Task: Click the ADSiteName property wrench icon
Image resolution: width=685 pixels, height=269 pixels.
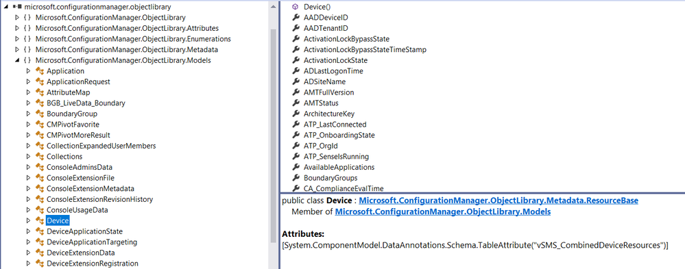Action: tap(296, 81)
